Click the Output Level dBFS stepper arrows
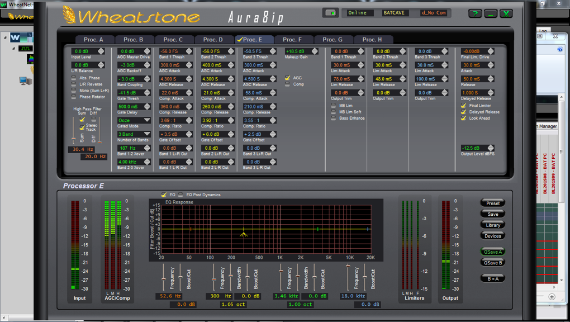 click(491, 148)
